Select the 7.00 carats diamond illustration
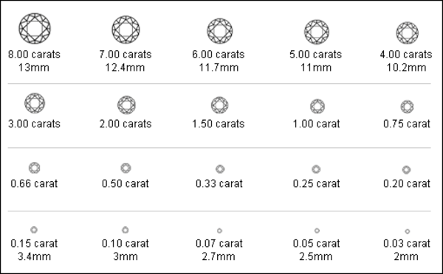The image size is (443, 274). [126, 29]
